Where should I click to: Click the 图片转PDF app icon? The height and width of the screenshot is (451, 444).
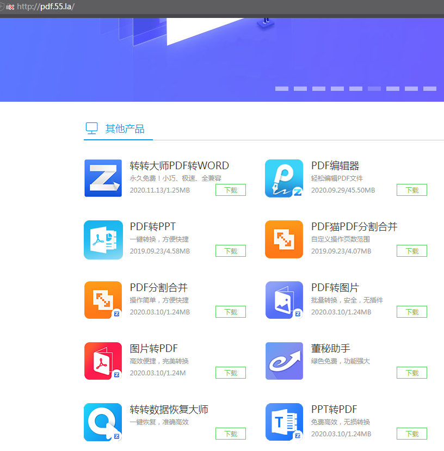coord(103,361)
